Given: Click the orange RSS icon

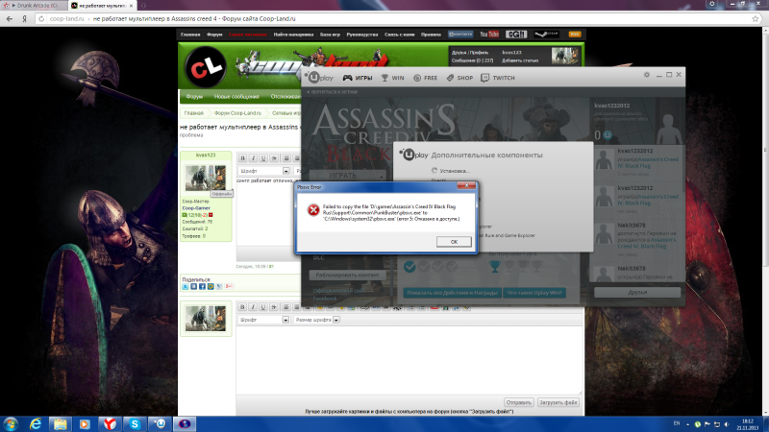Looking at the screenshot, I should (574, 35).
